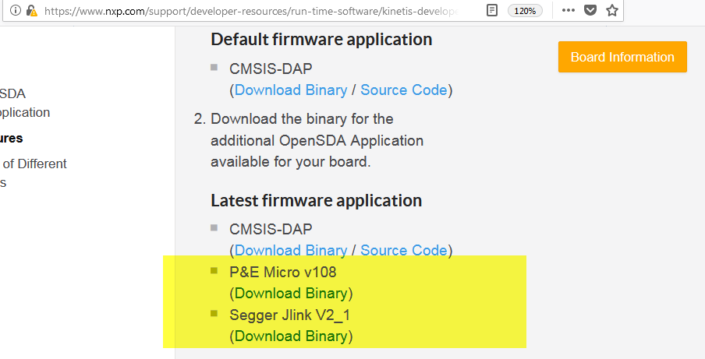Reset zoom via the 120% badge

526,11
